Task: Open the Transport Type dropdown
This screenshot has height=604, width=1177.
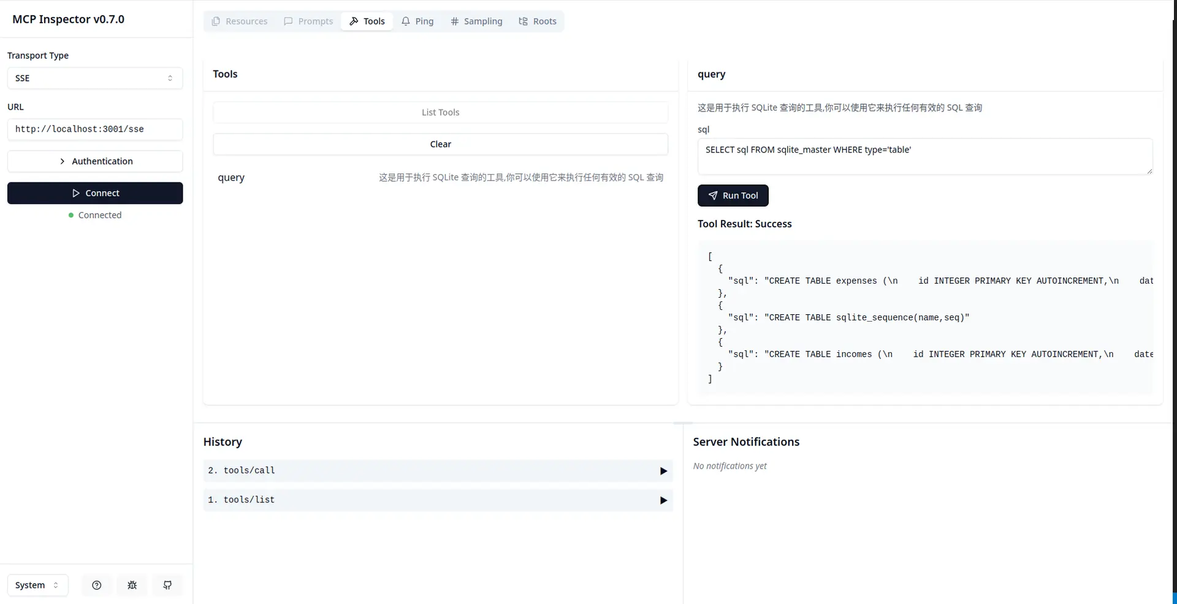Action: (95, 78)
